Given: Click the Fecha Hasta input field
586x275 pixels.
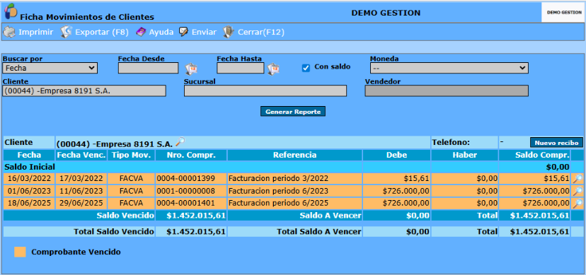Looking at the screenshot, I should point(241,69).
